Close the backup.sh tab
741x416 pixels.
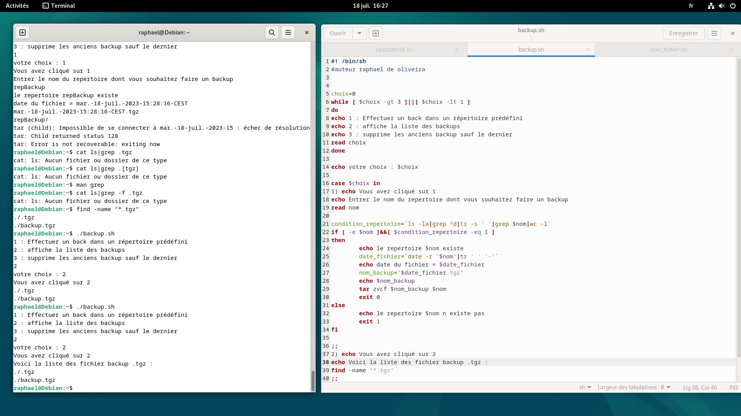click(588, 50)
